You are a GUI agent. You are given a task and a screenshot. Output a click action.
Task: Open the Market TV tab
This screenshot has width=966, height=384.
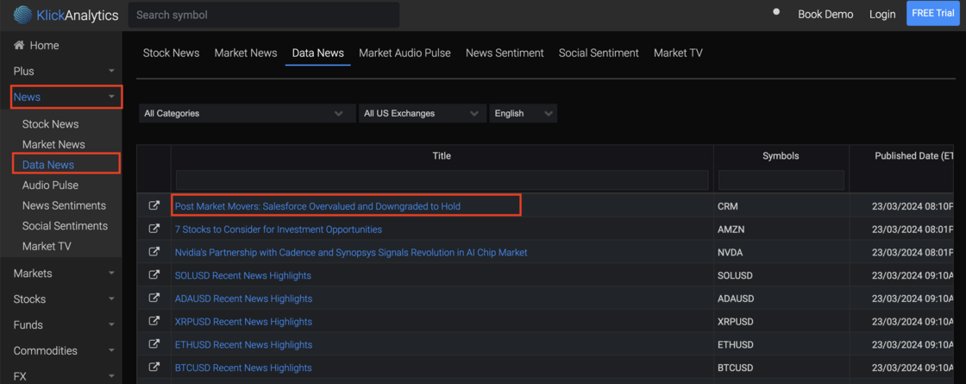[x=678, y=53]
